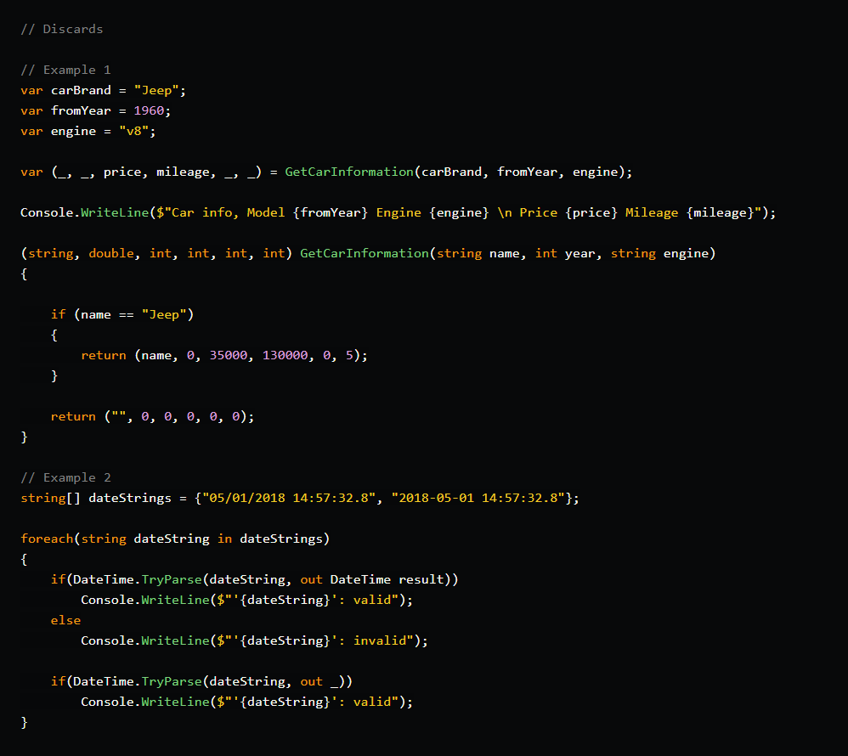This screenshot has height=756, width=848.
Task: Click TryParse in the line using out discard
Action: click(172, 681)
